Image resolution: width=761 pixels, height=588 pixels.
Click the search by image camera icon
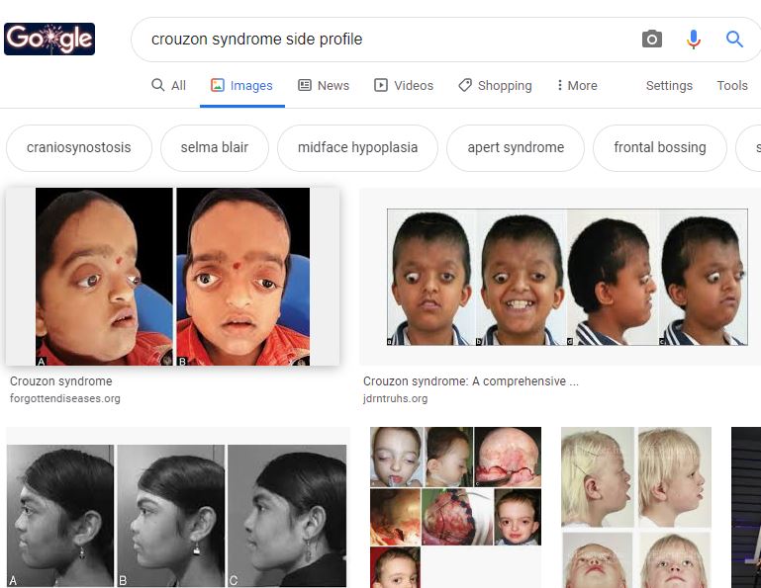point(652,39)
